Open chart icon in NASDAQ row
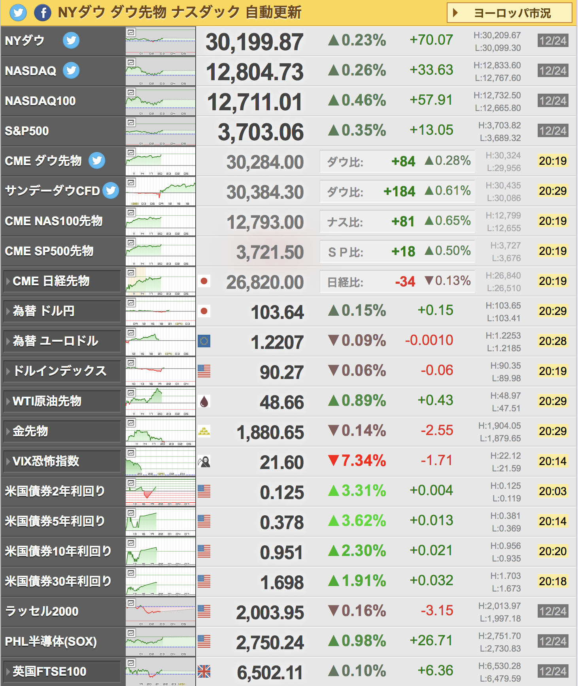This screenshot has width=578, height=686. click(131, 62)
